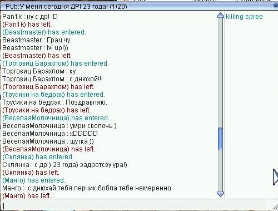
Task: Click the line '(Pan1k) has left.'
Action: pyautogui.click(x=27, y=24)
